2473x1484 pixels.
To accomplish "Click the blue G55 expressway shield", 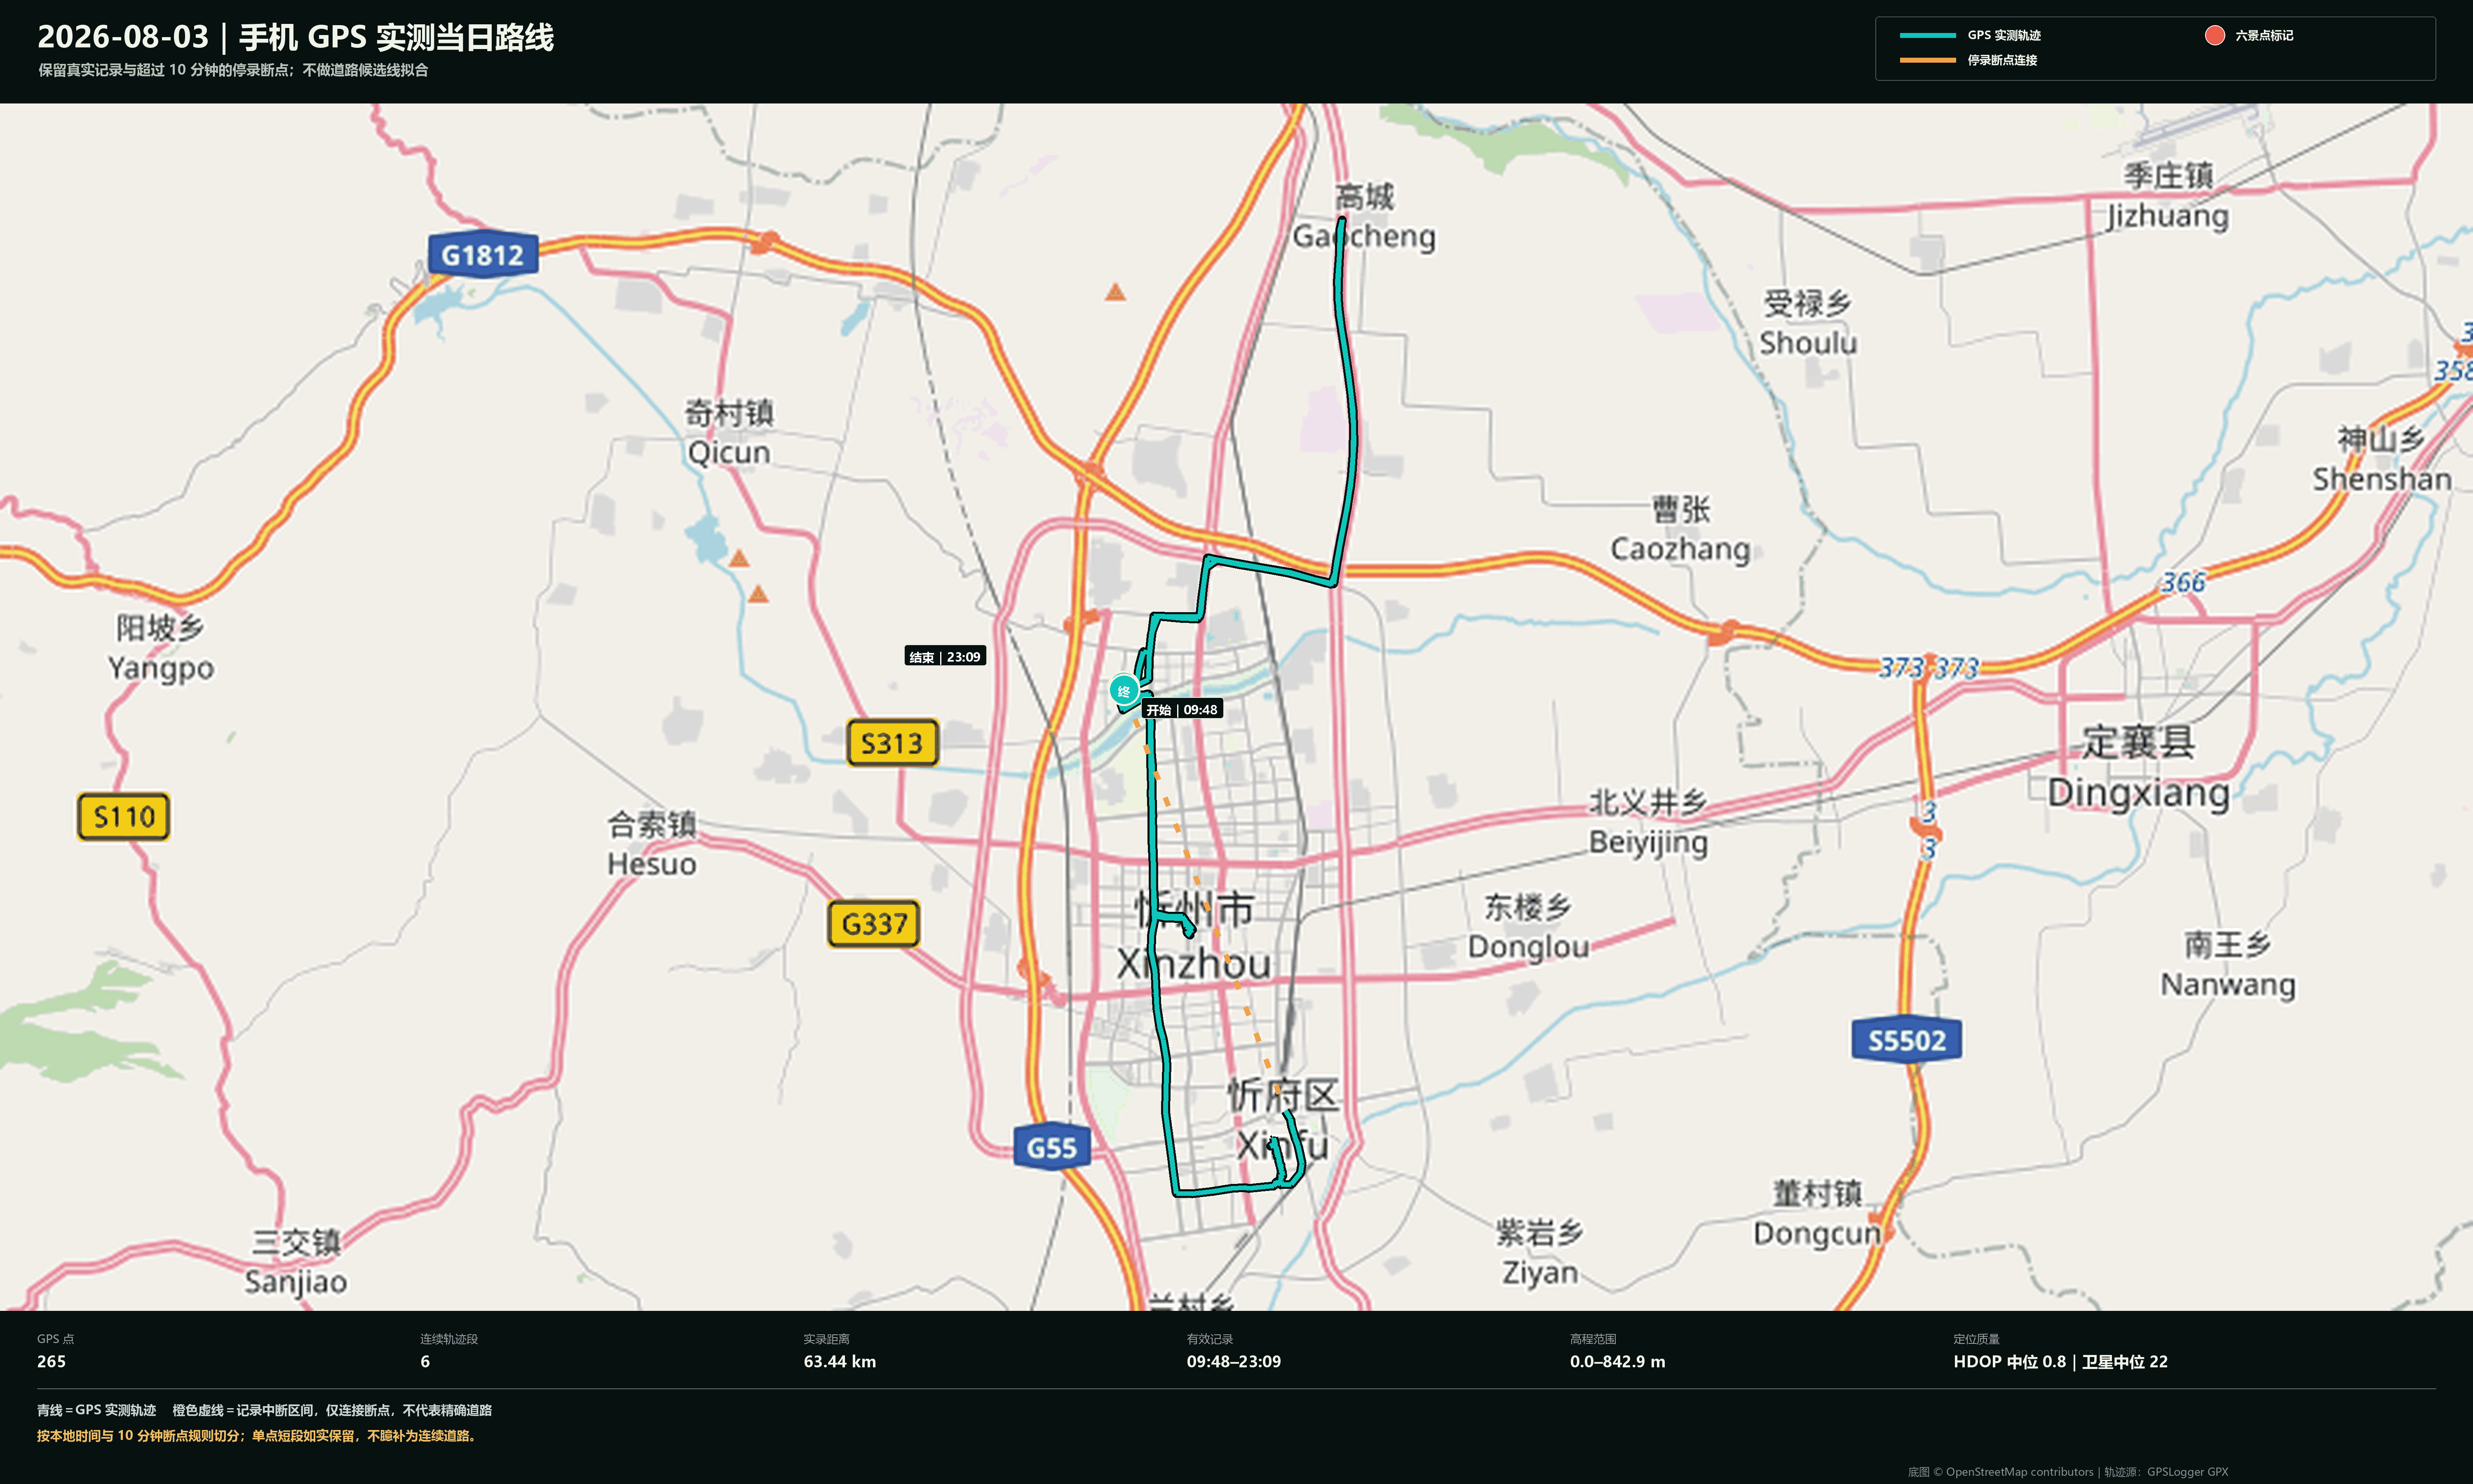I will (1051, 1147).
